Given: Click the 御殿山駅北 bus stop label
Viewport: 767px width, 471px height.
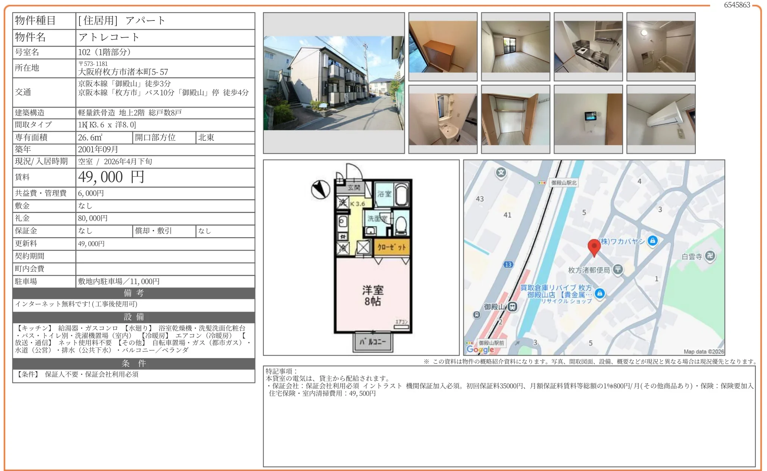Looking at the screenshot, I should pos(564,183).
